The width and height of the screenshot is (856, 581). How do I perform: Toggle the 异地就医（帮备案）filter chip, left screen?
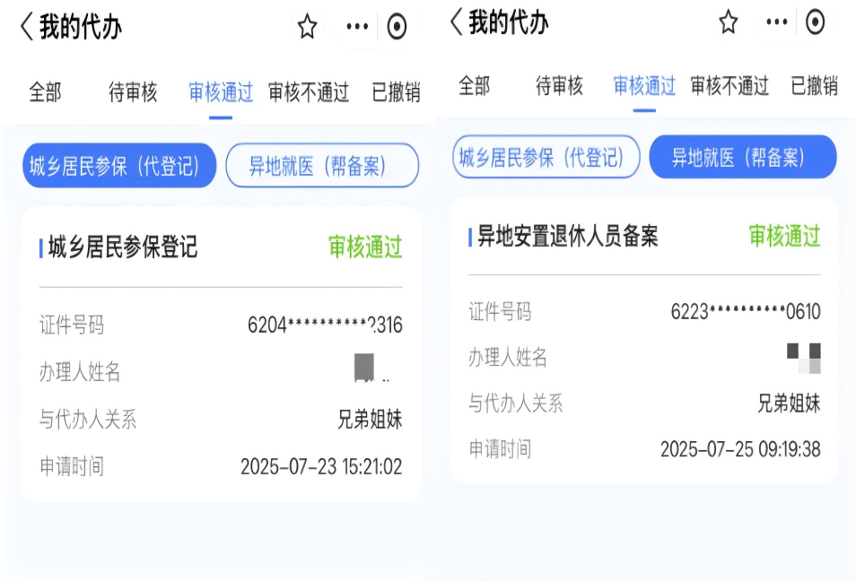tap(321, 166)
